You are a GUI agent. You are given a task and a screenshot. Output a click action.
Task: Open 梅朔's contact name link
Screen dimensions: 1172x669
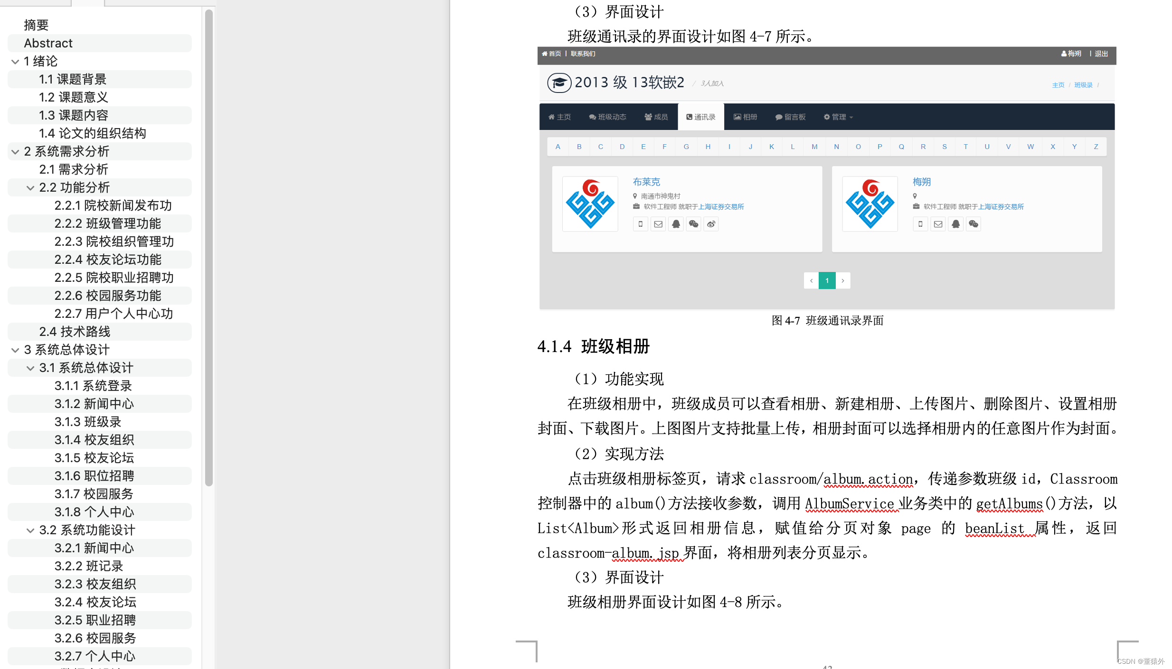tap(922, 182)
